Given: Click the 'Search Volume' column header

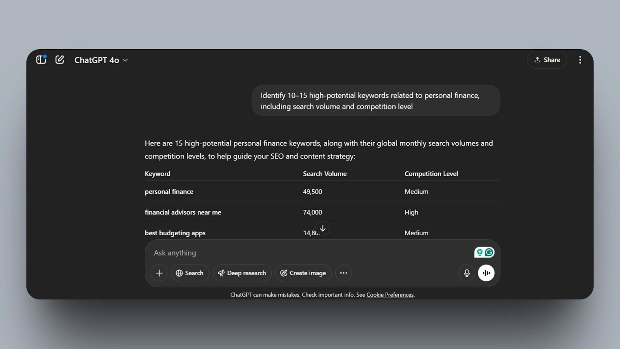Looking at the screenshot, I should (x=325, y=174).
